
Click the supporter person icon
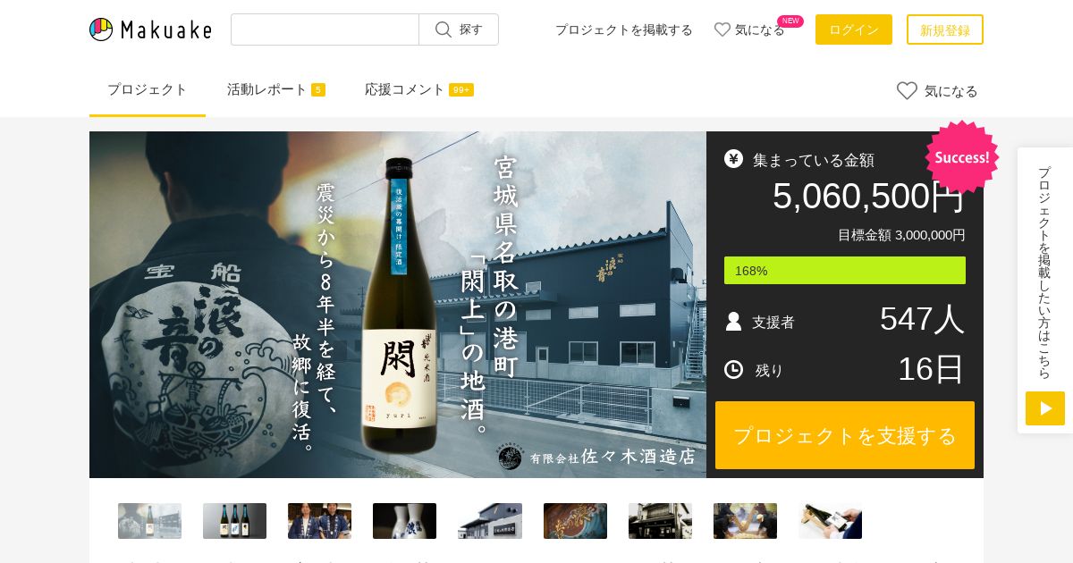[733, 322]
